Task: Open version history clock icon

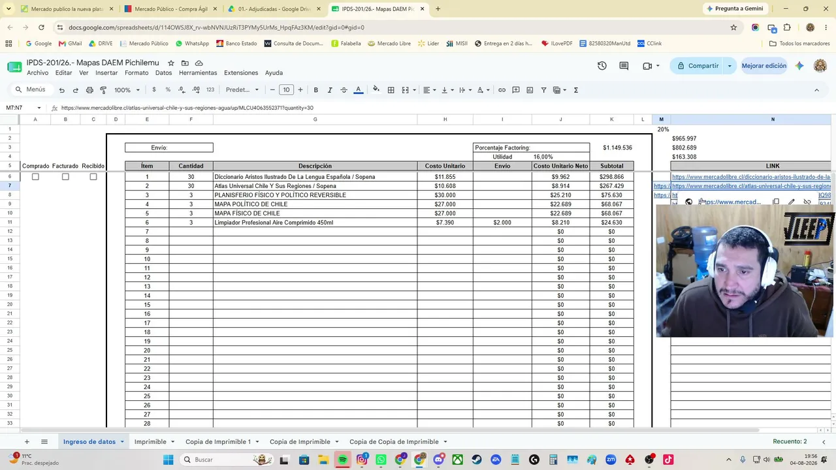Action: click(602, 66)
